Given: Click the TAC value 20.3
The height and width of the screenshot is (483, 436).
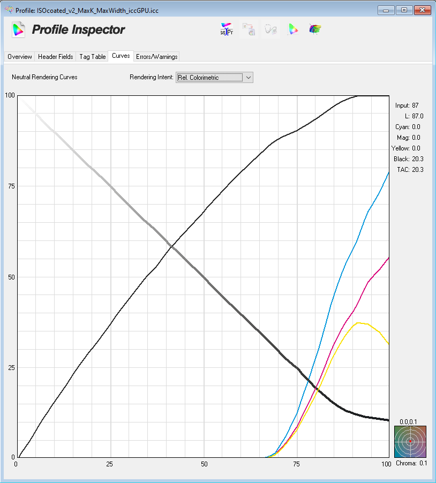Looking at the screenshot, I should pyautogui.click(x=418, y=170).
